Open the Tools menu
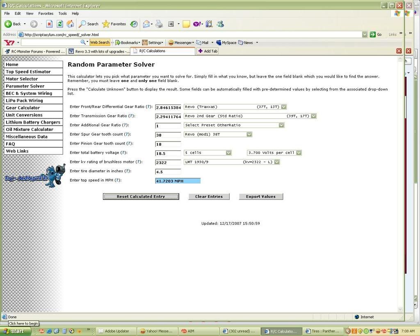The height and width of the screenshot is (336, 420). [62, 14]
